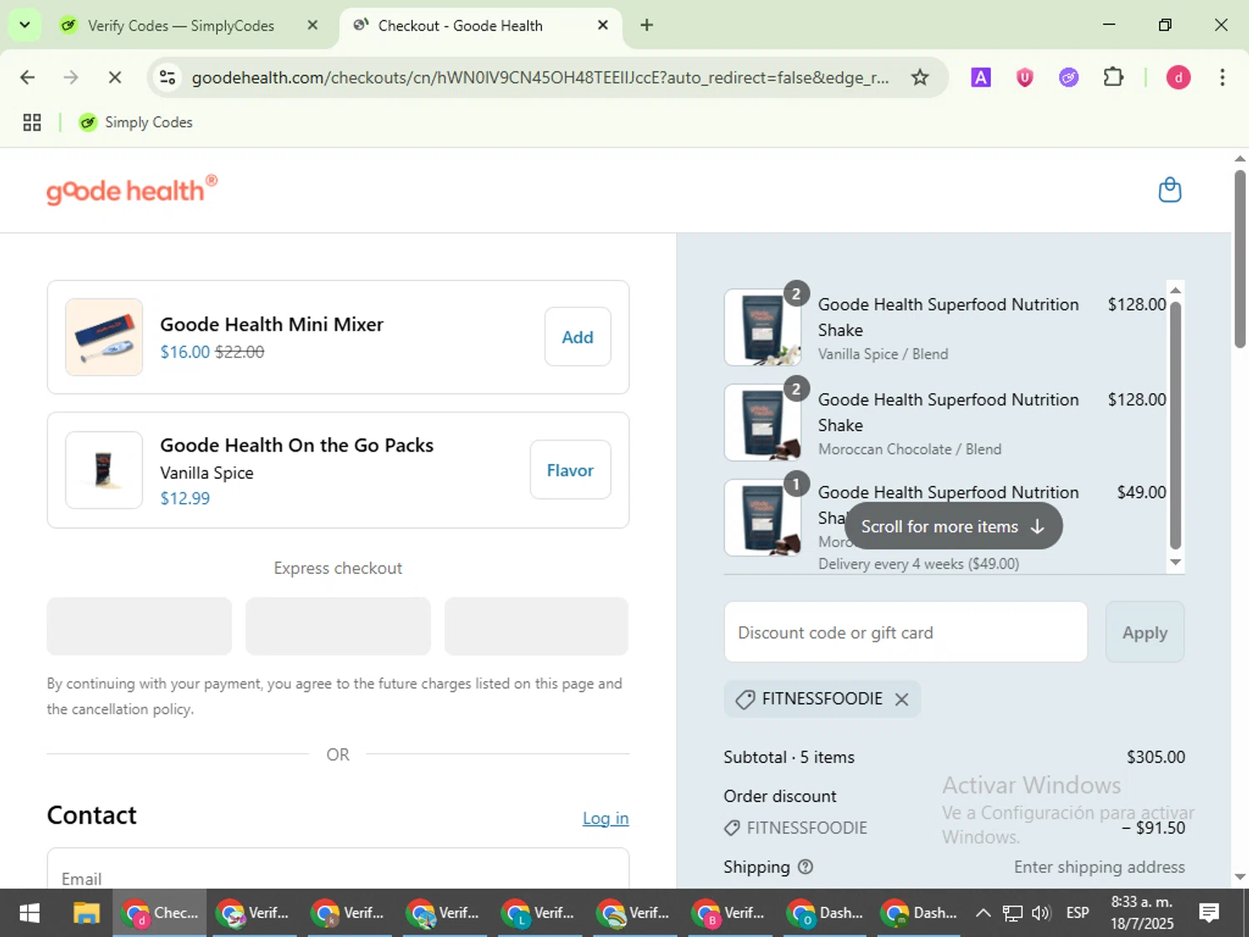Screen dimensions: 1249x937
Task: Click the Goode Health logo
Action: point(132,190)
